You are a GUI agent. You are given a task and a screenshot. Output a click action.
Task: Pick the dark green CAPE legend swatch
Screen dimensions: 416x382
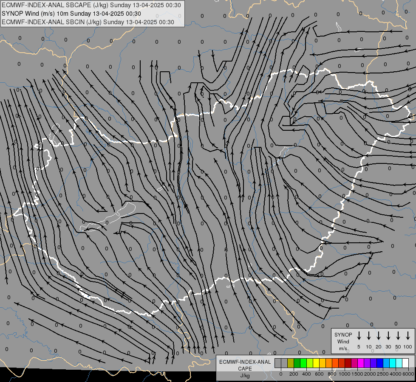[x=297, y=363]
